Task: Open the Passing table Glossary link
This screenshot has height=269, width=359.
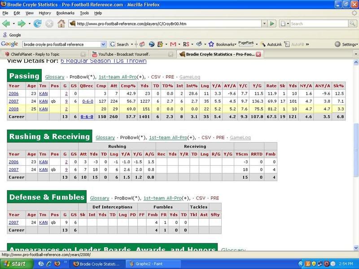Action: click(55, 77)
